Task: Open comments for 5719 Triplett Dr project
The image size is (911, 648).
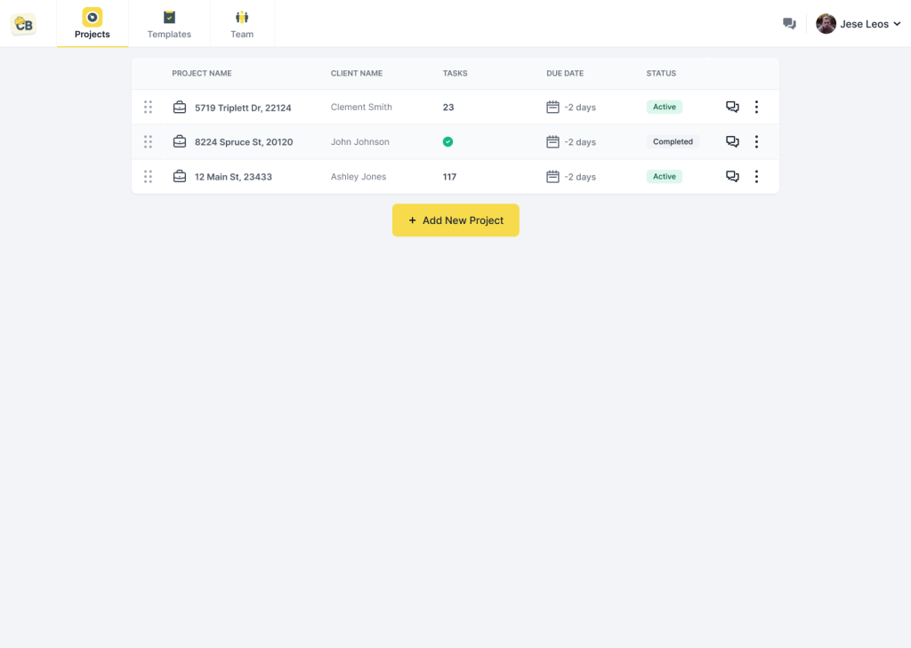Action: (732, 107)
